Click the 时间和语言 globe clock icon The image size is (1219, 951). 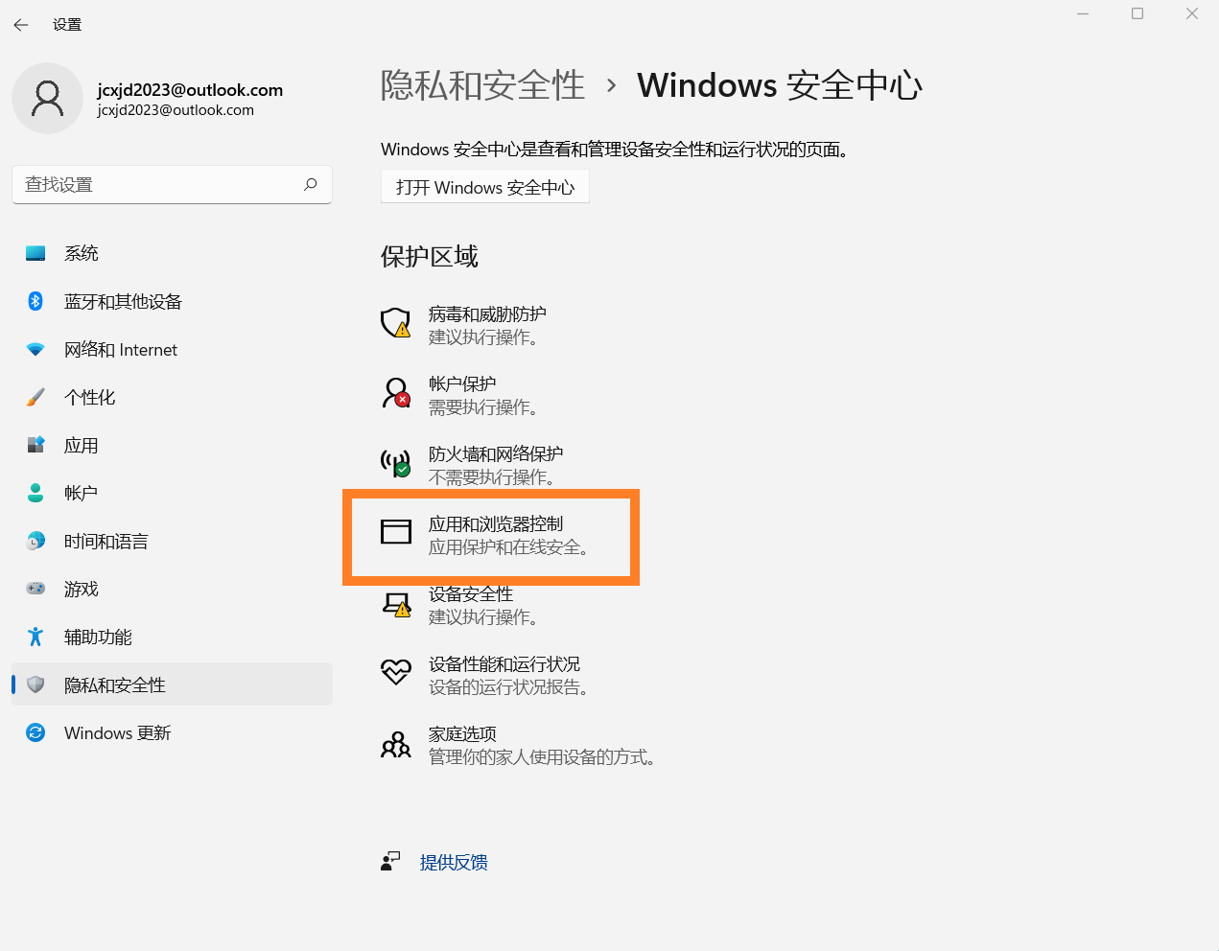coord(35,541)
